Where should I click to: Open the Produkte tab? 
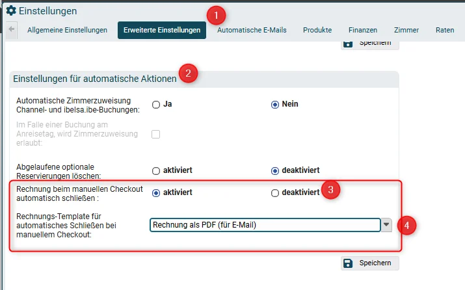point(317,30)
